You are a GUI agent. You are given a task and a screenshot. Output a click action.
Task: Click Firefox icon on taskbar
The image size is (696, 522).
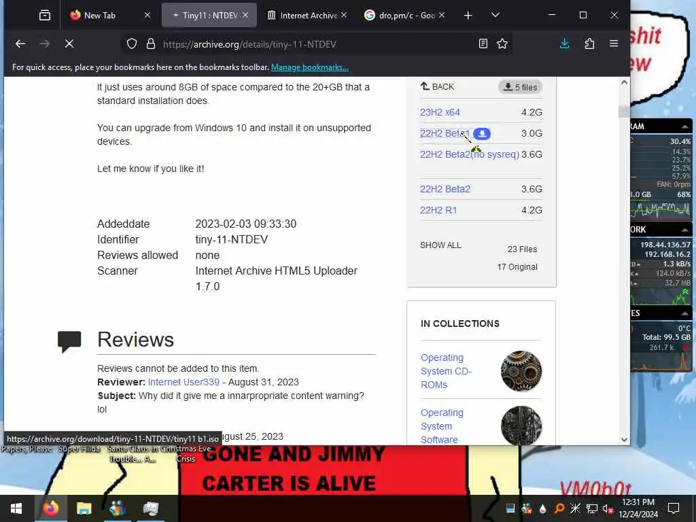50,508
